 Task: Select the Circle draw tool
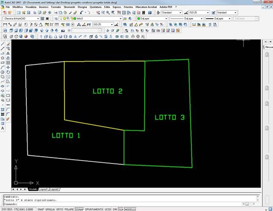3,72
